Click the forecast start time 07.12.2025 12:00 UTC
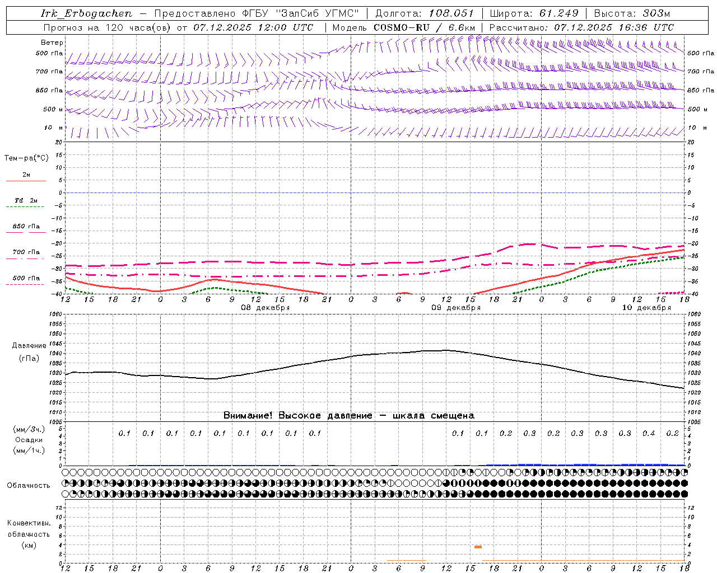 pyautogui.click(x=253, y=27)
